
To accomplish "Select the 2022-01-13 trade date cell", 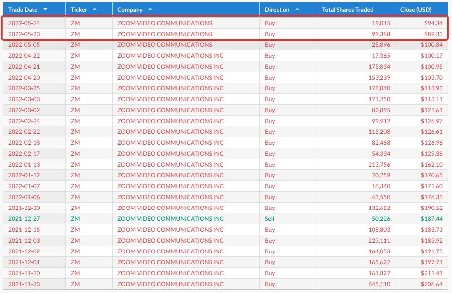I will (24, 165).
